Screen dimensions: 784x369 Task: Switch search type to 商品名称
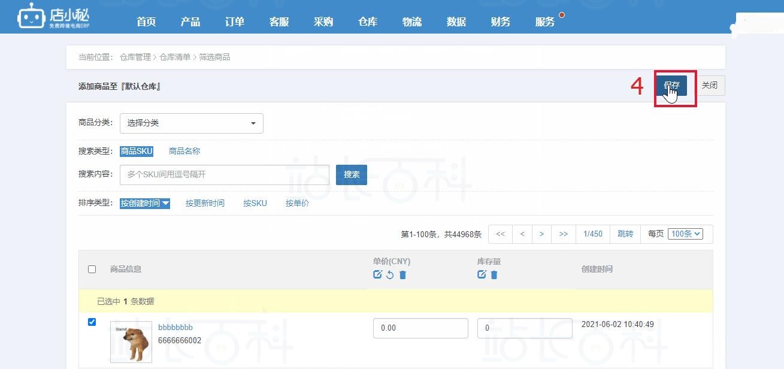(x=183, y=151)
